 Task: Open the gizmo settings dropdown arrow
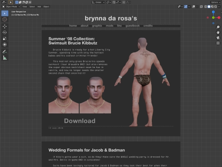tap(189, 7)
